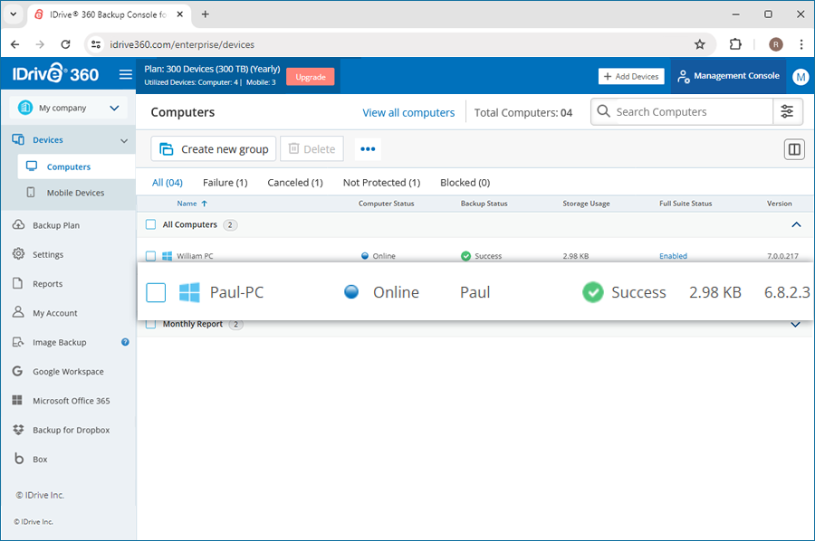Select Computers under Devices
The width and height of the screenshot is (815, 541).
[x=76, y=166]
